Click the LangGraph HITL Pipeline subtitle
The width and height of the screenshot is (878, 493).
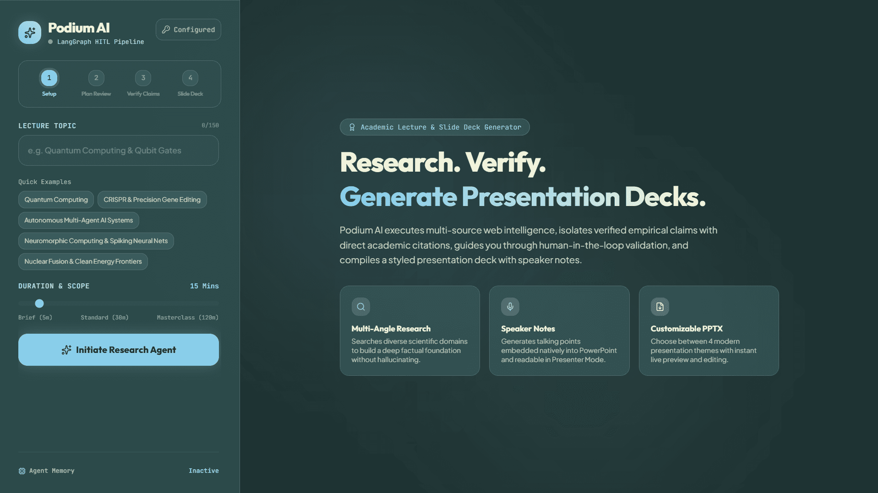coord(100,42)
